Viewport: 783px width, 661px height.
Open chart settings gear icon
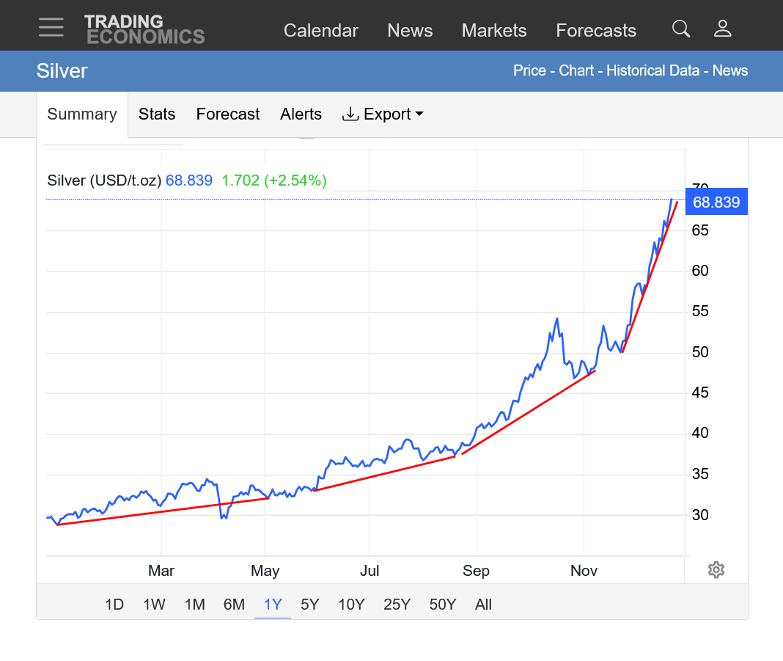(716, 570)
